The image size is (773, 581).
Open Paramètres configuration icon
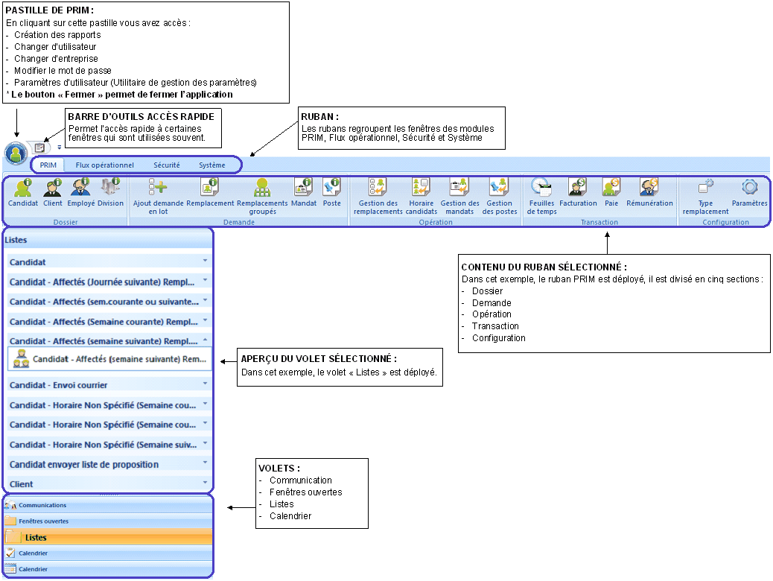[749, 192]
